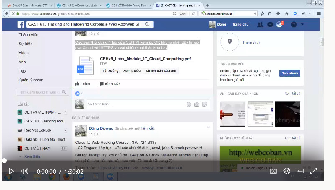Open notifications globe icon

(x=279, y=24)
